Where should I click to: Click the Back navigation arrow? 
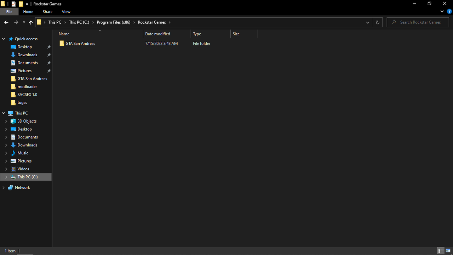6,22
